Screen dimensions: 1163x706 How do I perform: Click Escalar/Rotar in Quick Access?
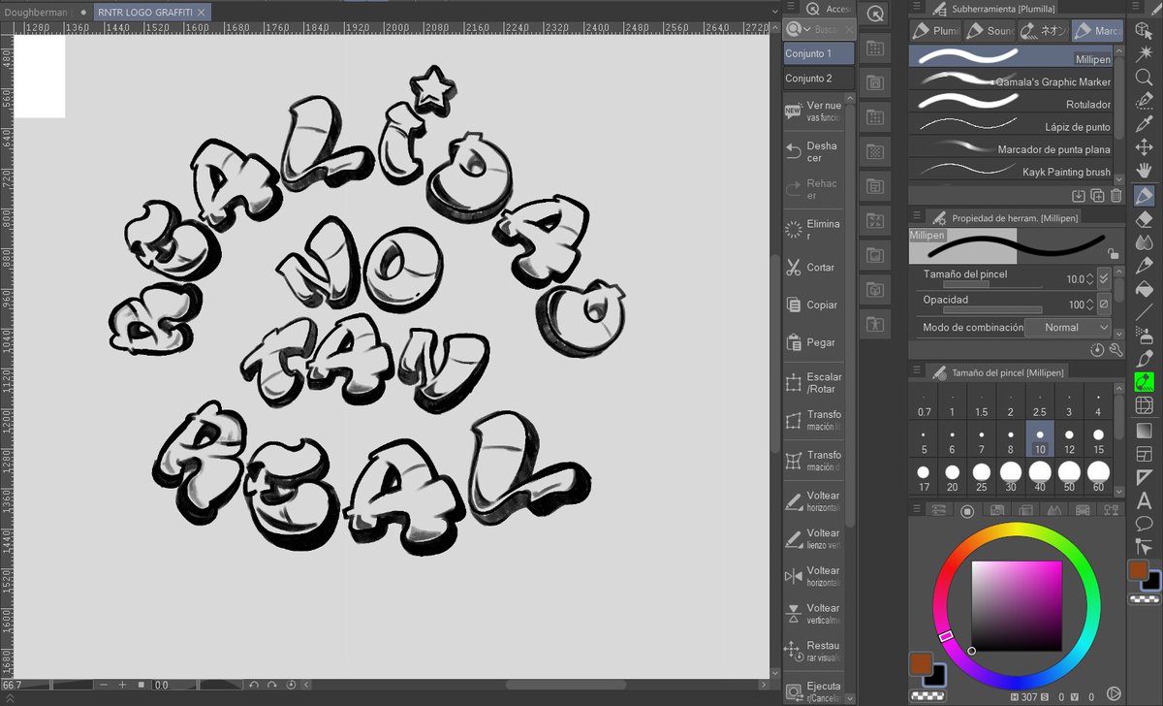[814, 383]
